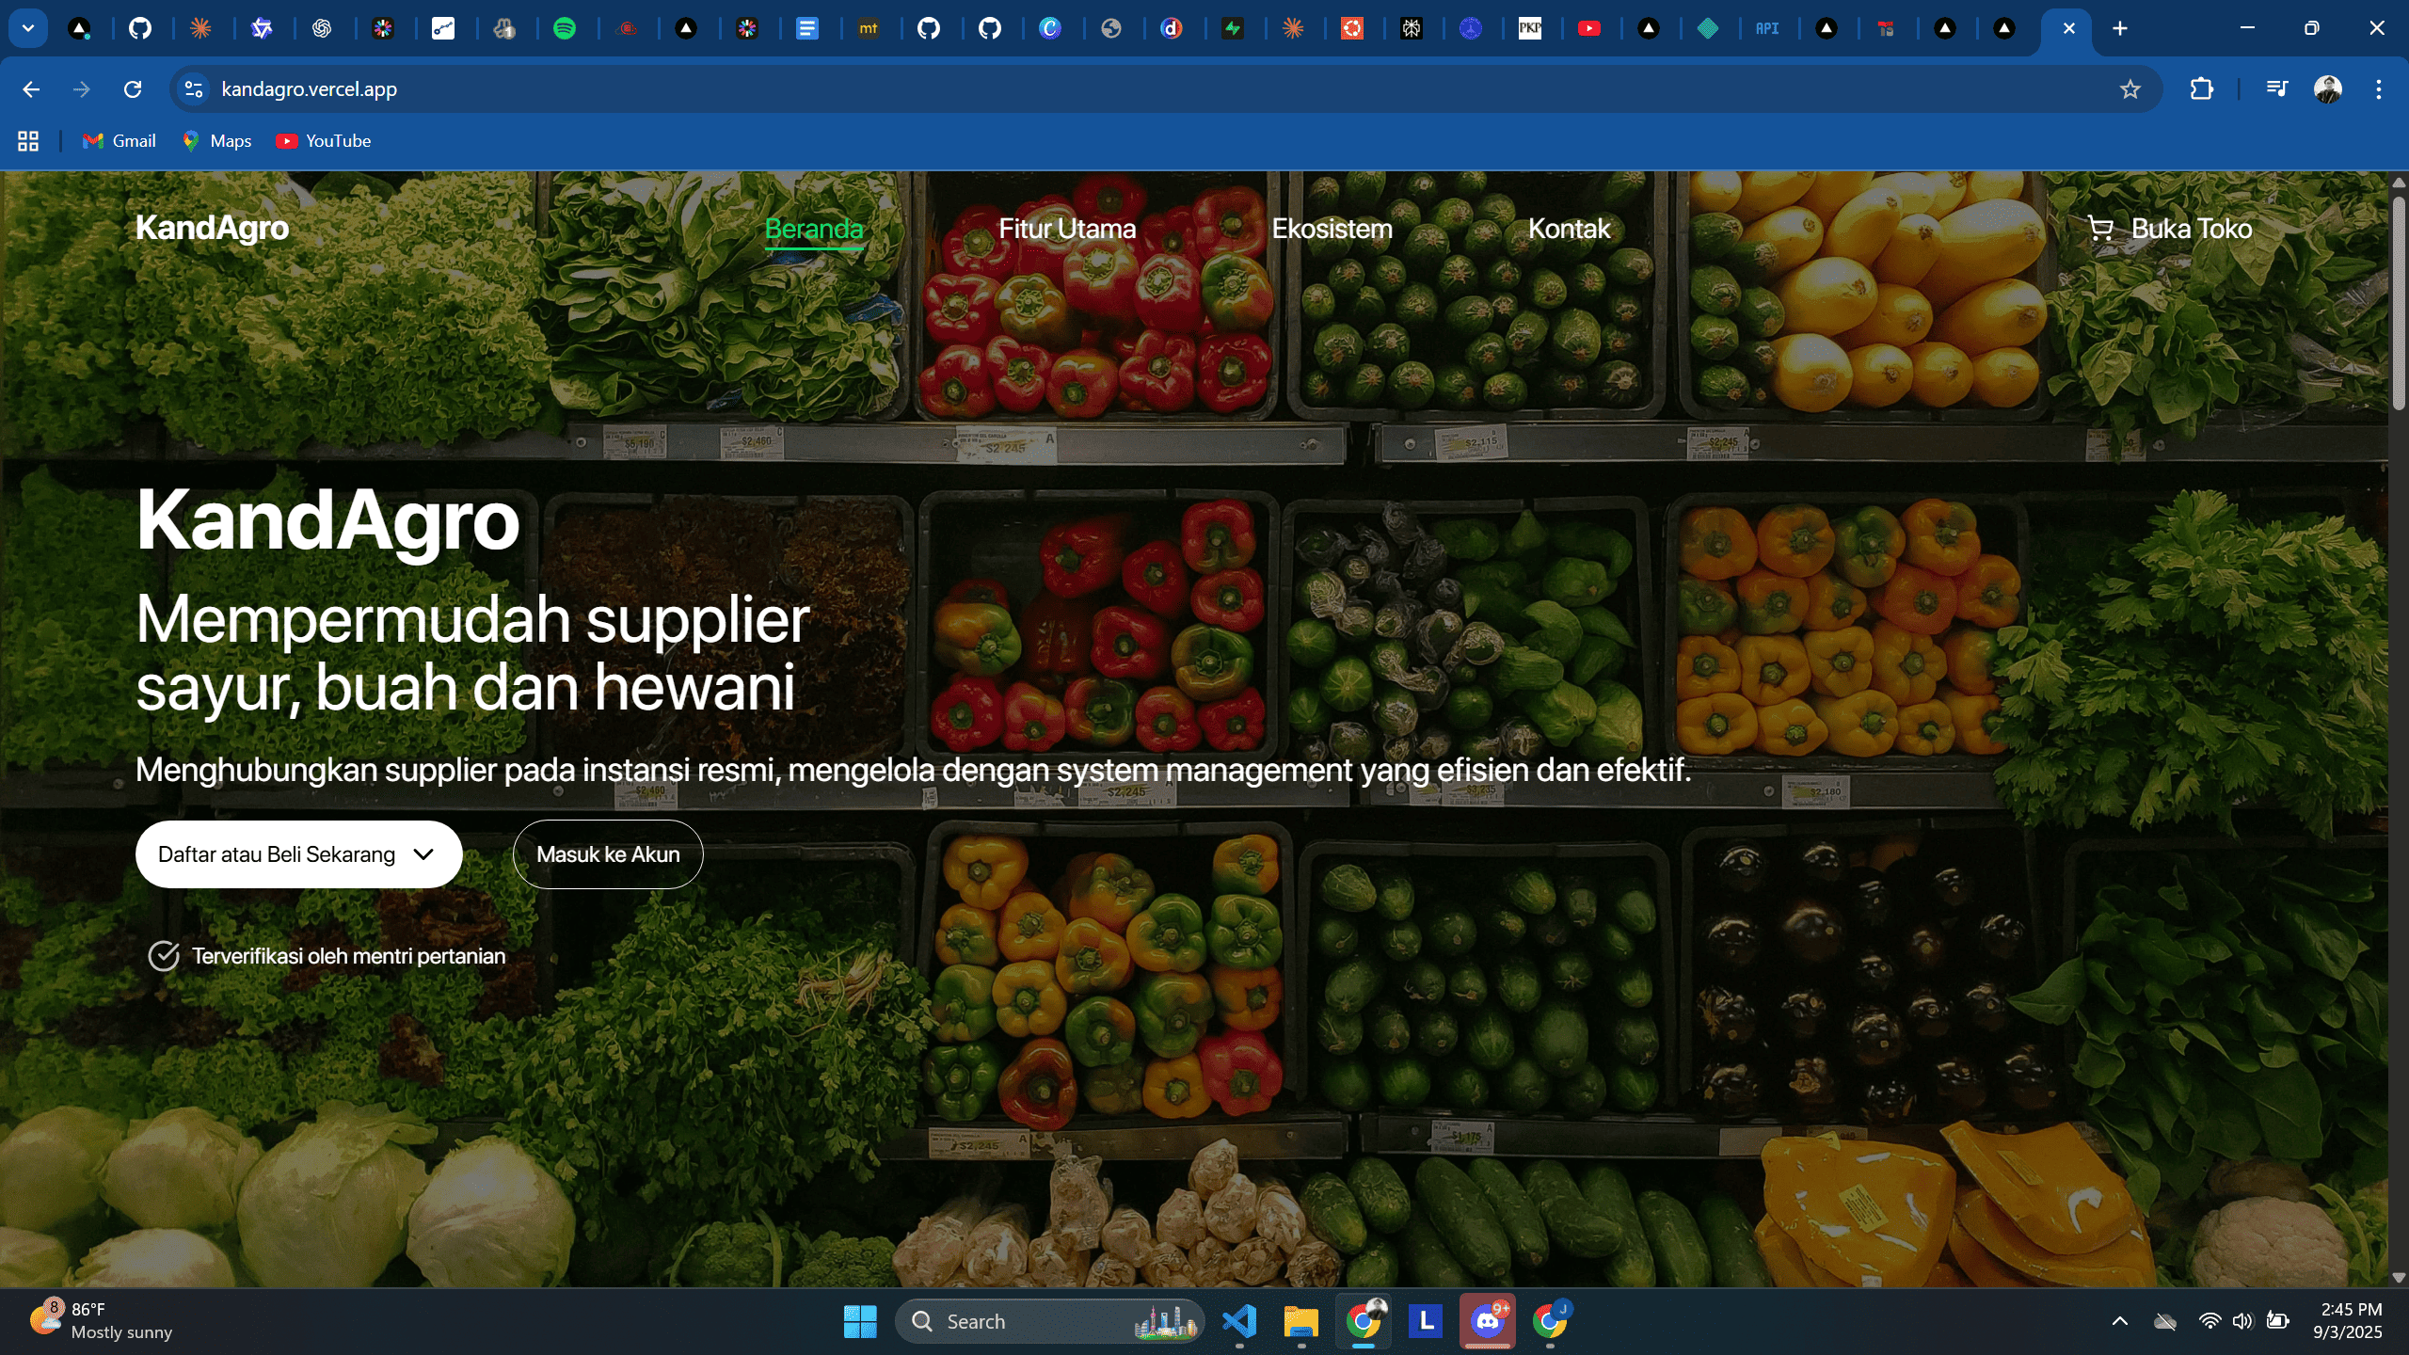Expand the Daftar atau Beli Sekarang dropdown

point(298,854)
